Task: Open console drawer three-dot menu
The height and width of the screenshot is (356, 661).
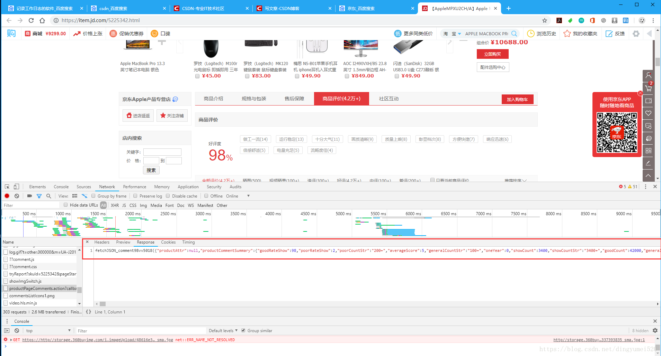Action: coord(7,321)
